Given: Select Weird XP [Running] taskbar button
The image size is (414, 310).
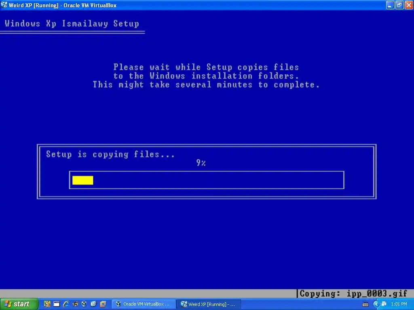Looking at the screenshot, I should click(x=209, y=304).
